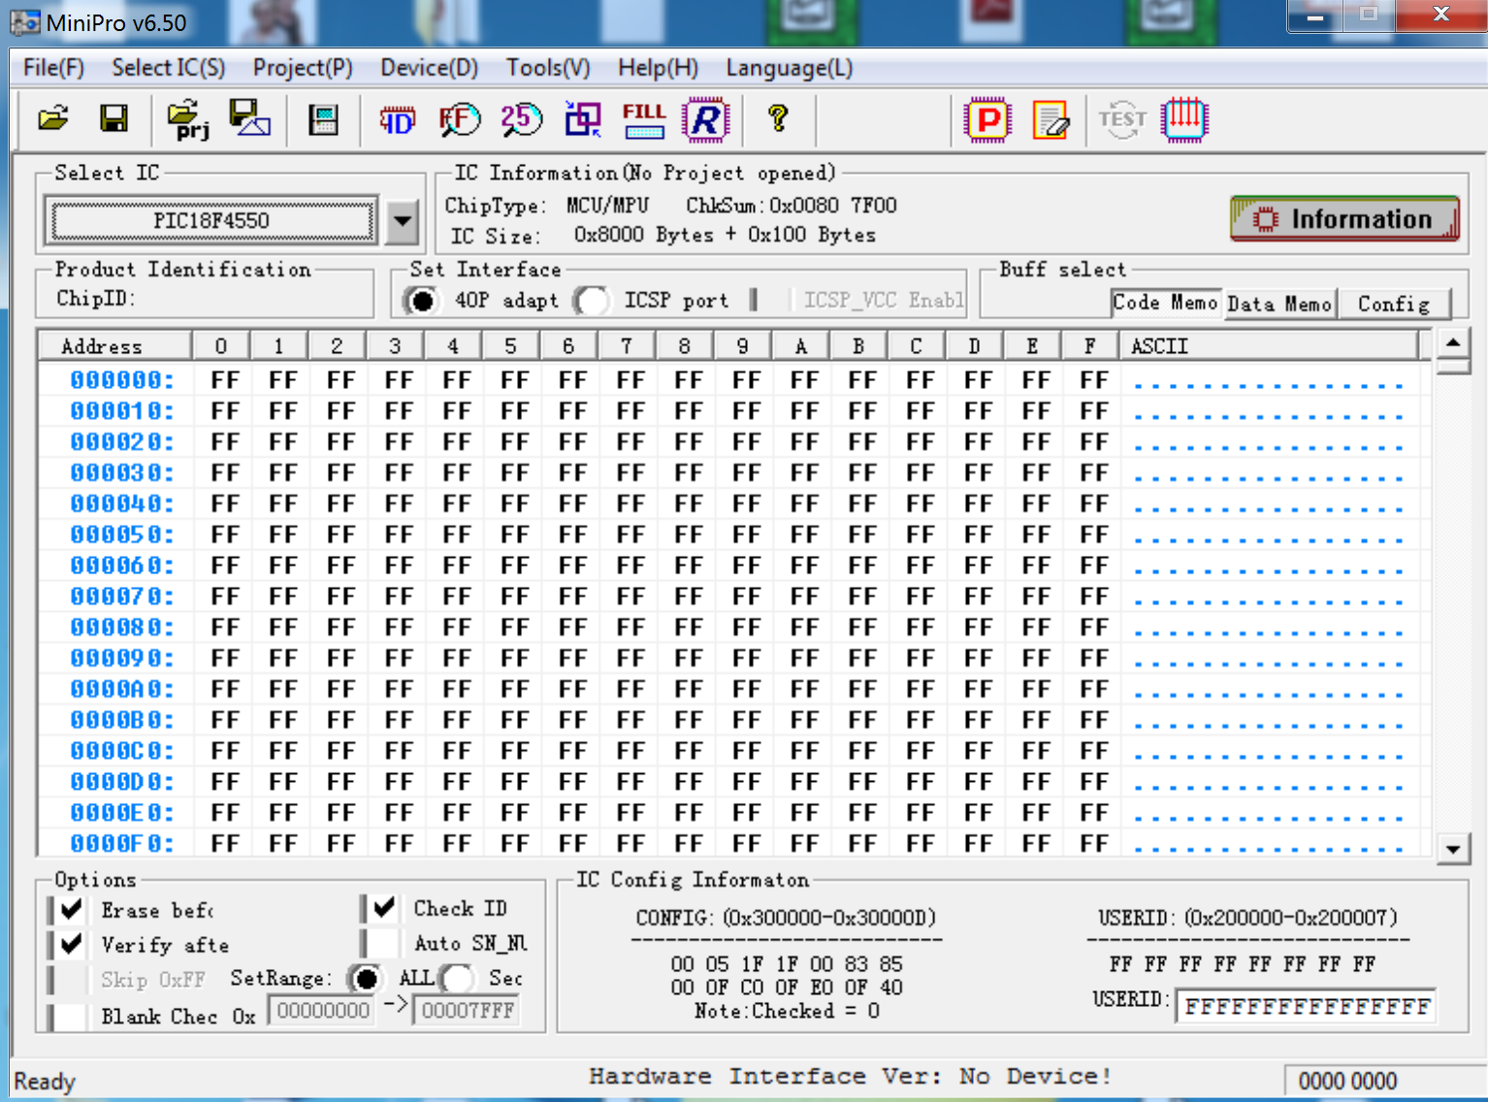Click the PIC18F4550 chip selection button
This screenshot has width=1488, height=1102.
(x=212, y=221)
